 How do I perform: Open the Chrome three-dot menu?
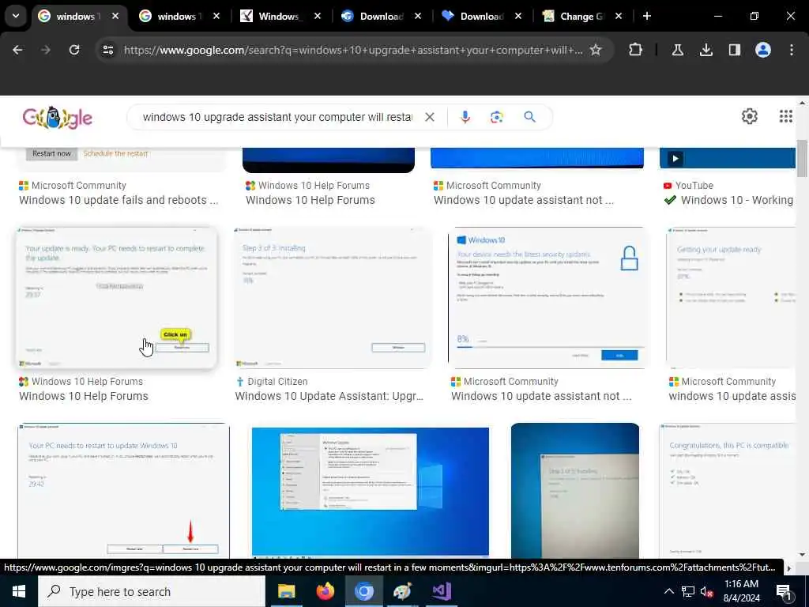click(x=792, y=50)
